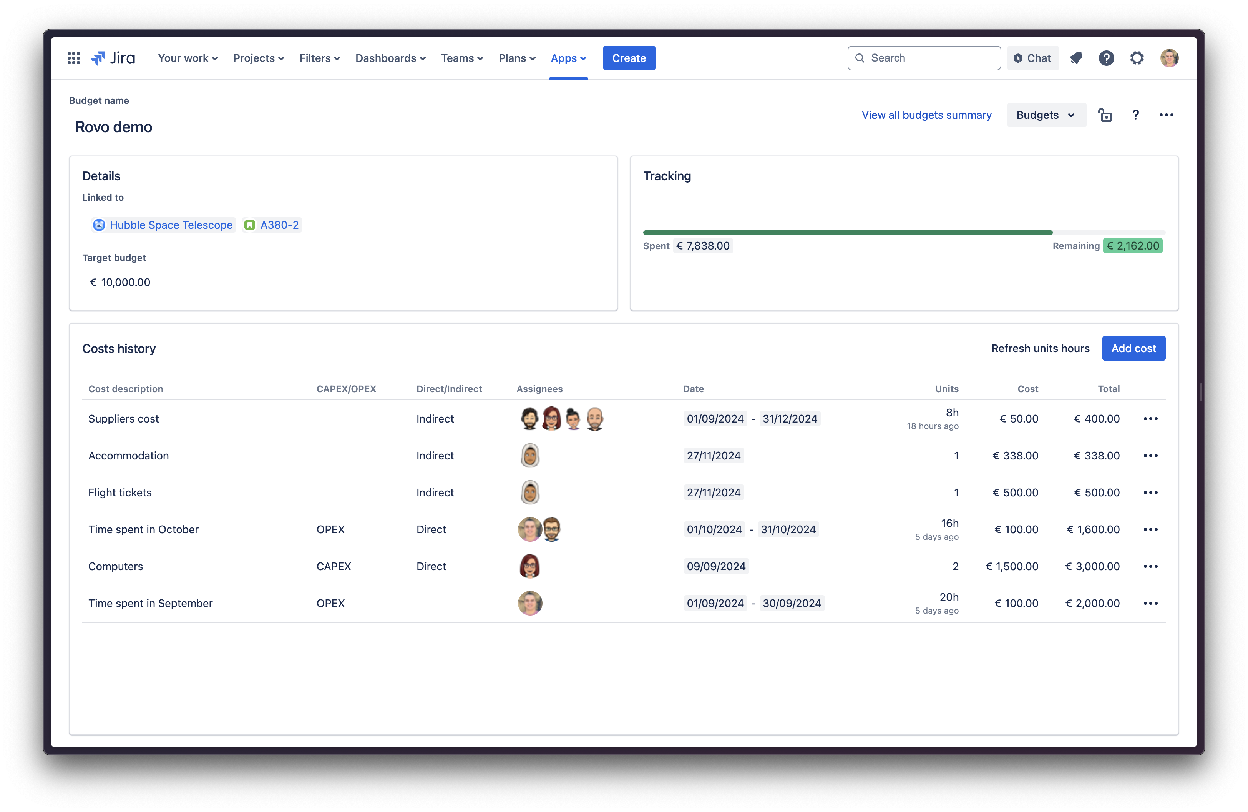Open the Teams menu

click(x=461, y=58)
